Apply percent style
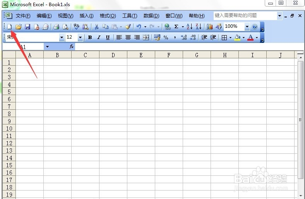 pyautogui.click(x=166, y=37)
